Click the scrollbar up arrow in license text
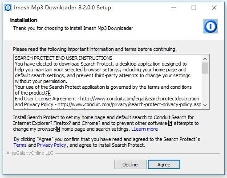 click(205, 59)
